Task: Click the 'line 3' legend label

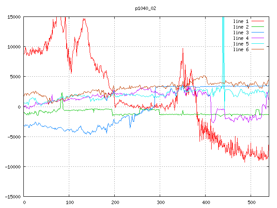Action: 241,32
